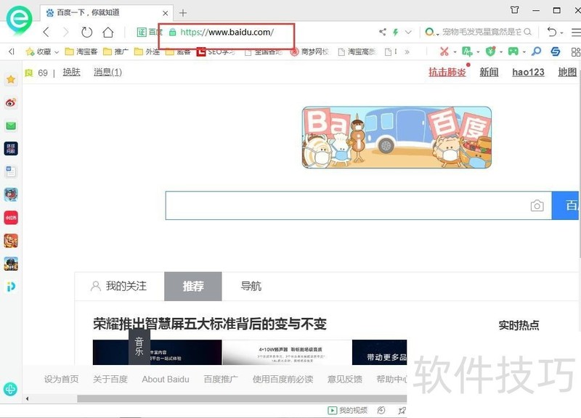This screenshot has height=418, width=581.
Task: Open 消息(1) messages link
Action: (x=107, y=72)
